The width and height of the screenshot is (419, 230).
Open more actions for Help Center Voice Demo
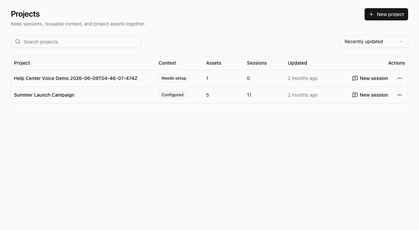click(x=400, y=78)
